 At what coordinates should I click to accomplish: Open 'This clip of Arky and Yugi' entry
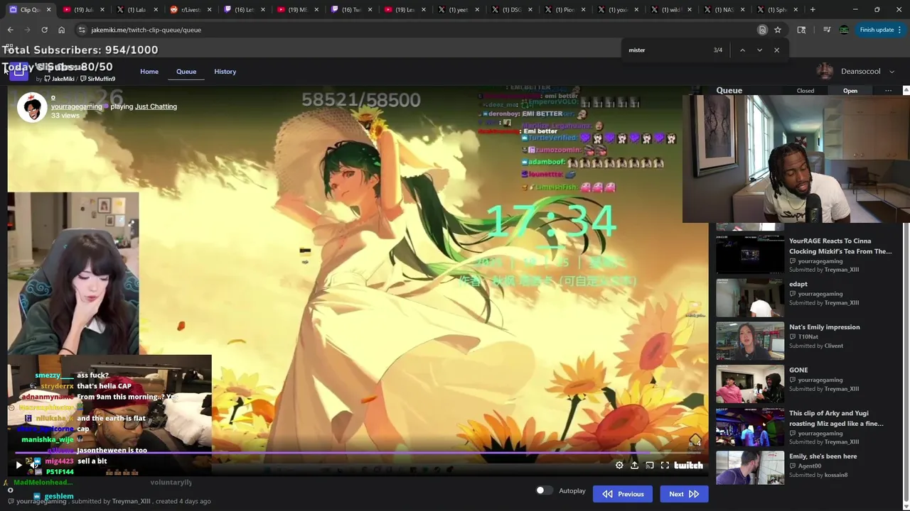[836, 418]
